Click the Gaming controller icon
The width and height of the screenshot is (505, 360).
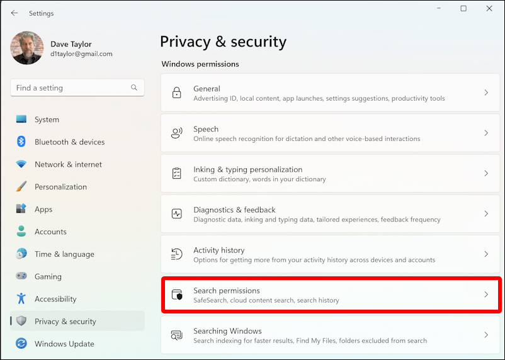[21, 276]
